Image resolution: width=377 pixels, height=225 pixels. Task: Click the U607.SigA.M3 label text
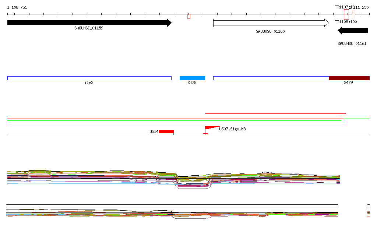click(232, 129)
